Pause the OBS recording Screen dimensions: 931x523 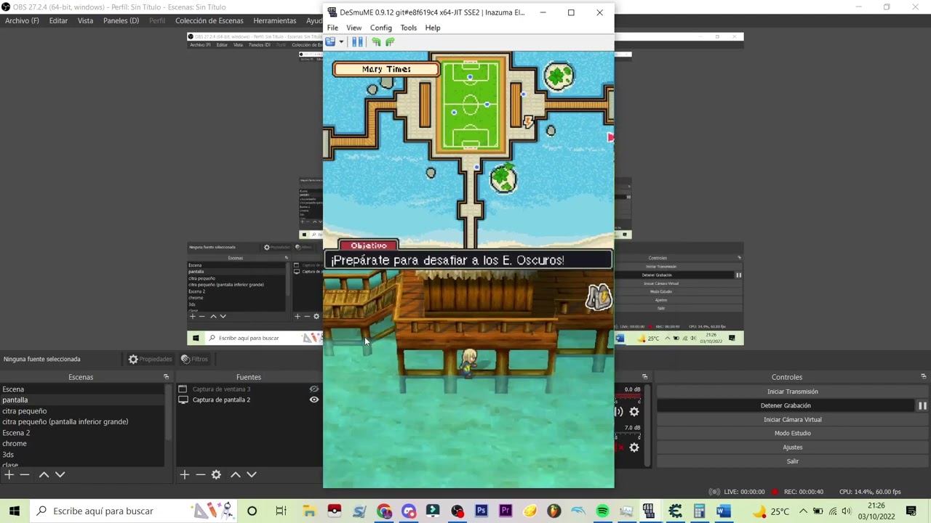[x=922, y=406]
